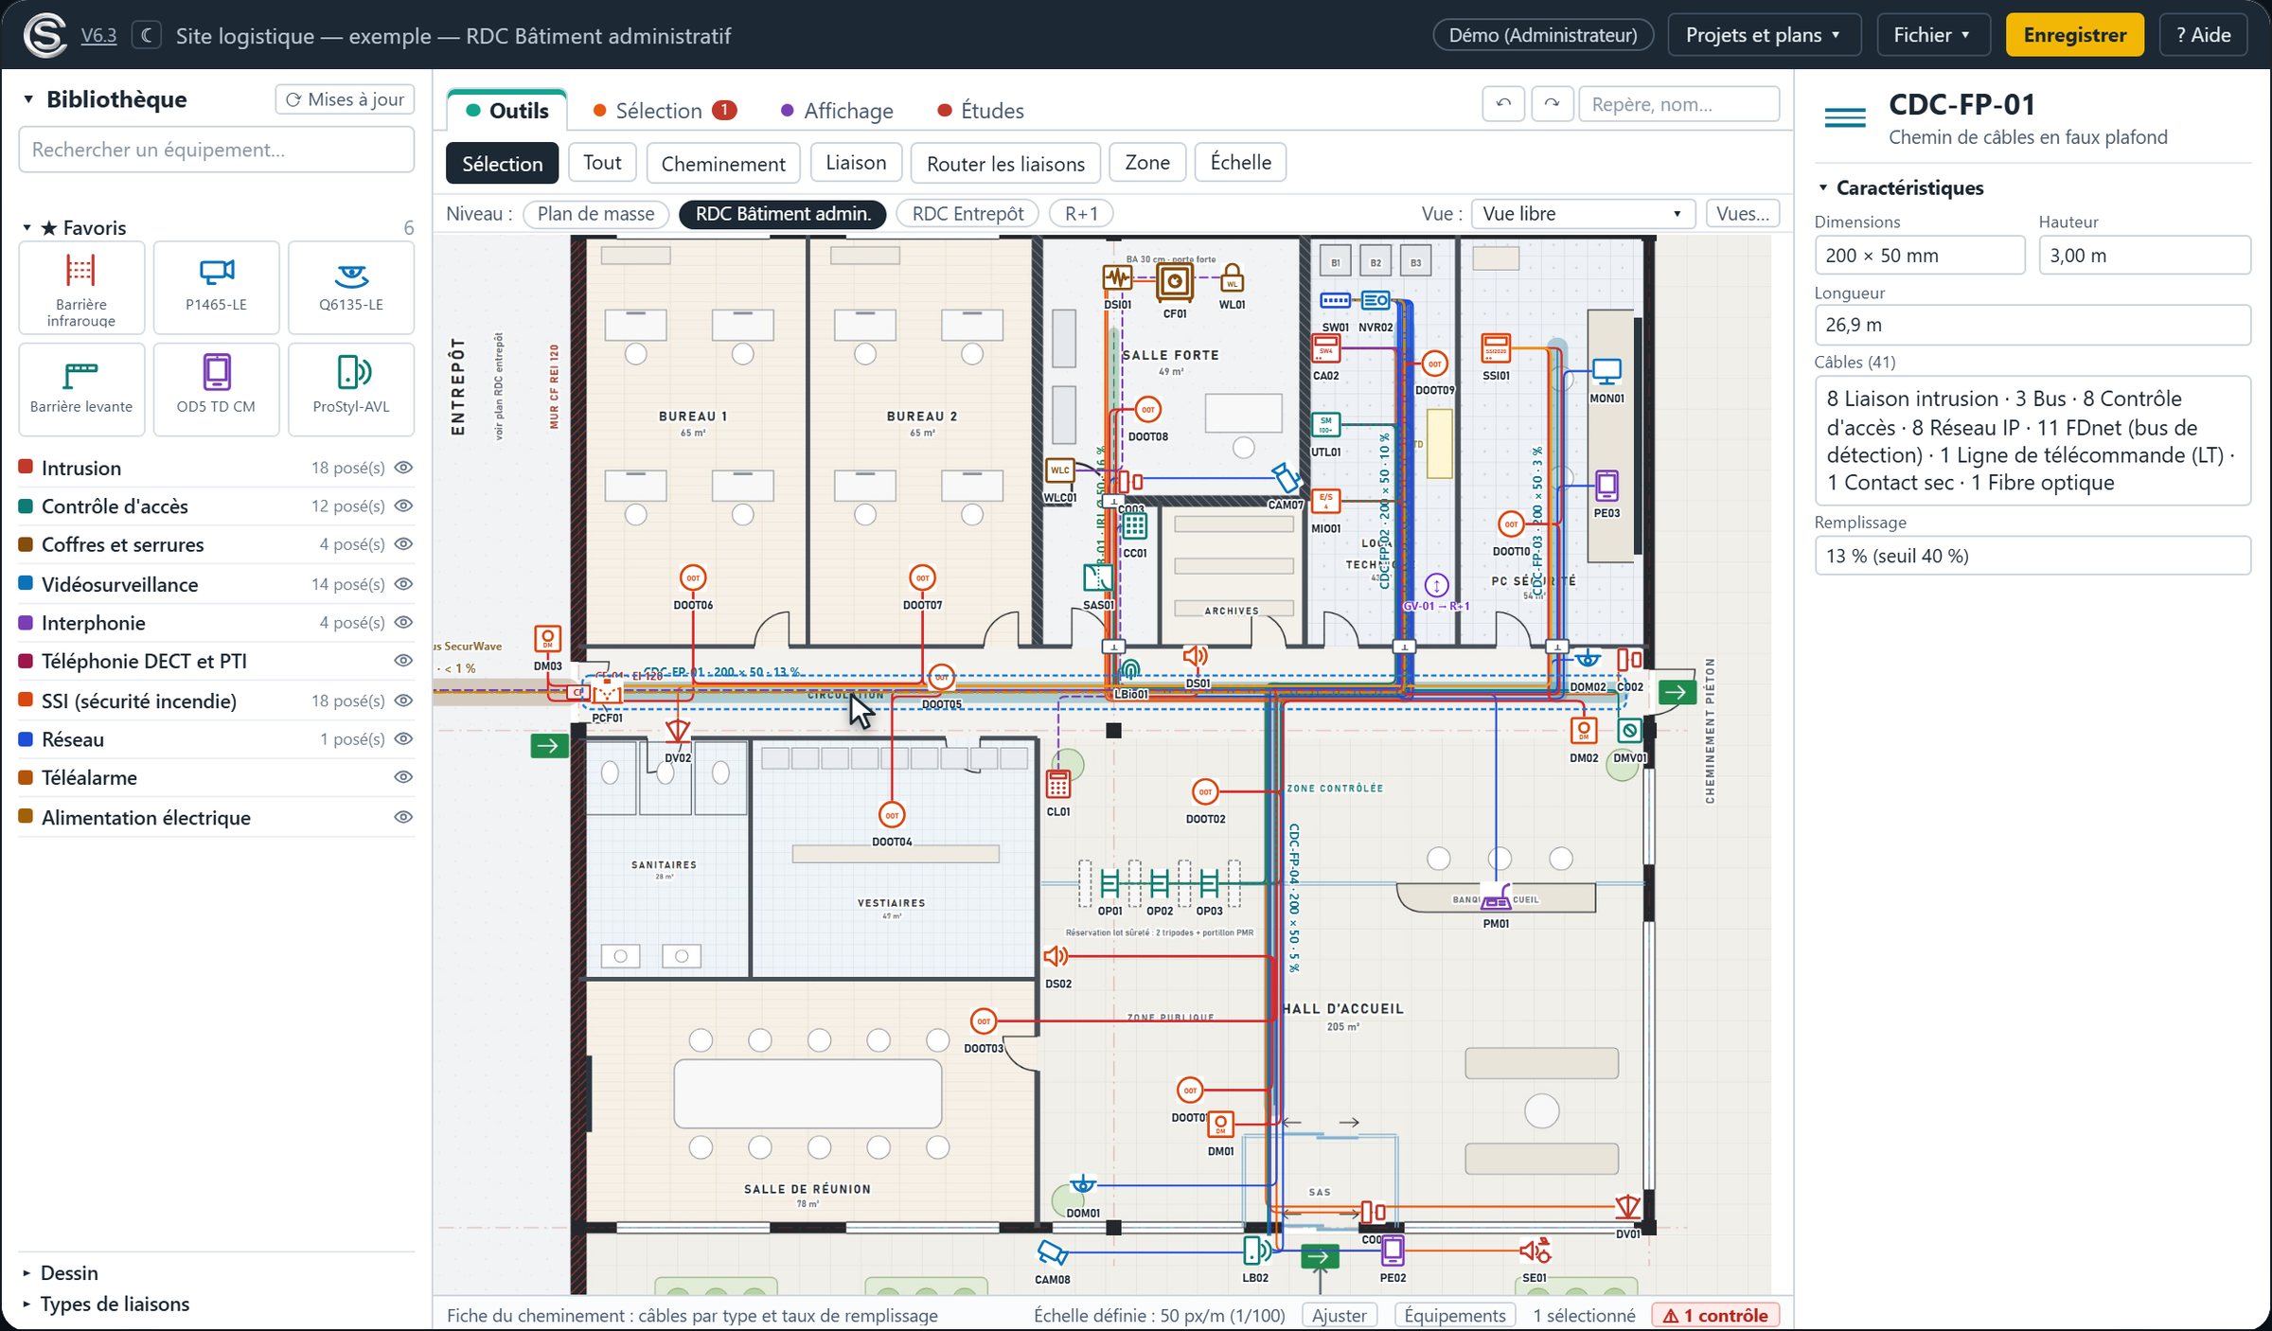Select the Barrière infrarouge favorite icon
Viewport: 2272px width, 1331px height.
[81, 287]
